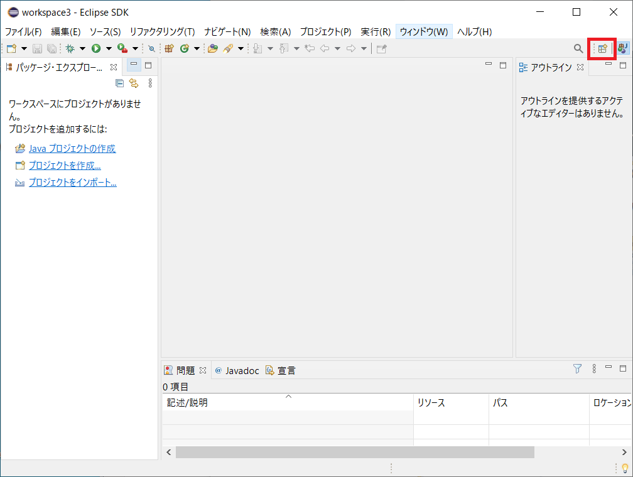This screenshot has width=633, height=477.
Task: Expand the Previous Annotation dropdown arrow
Action: tap(296, 49)
